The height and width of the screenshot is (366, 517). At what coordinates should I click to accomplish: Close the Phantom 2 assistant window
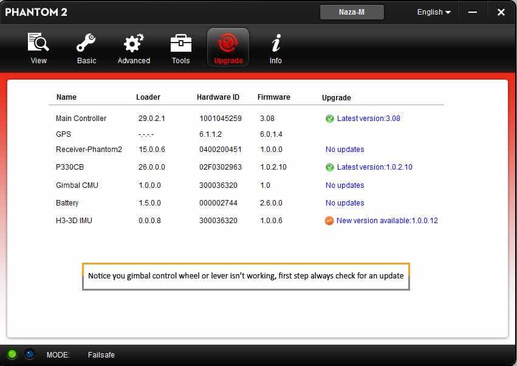pyautogui.click(x=501, y=12)
